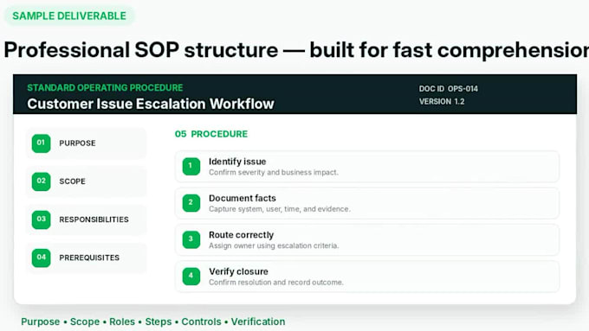Select the 04 PREREQUISITES section card

(x=86, y=258)
